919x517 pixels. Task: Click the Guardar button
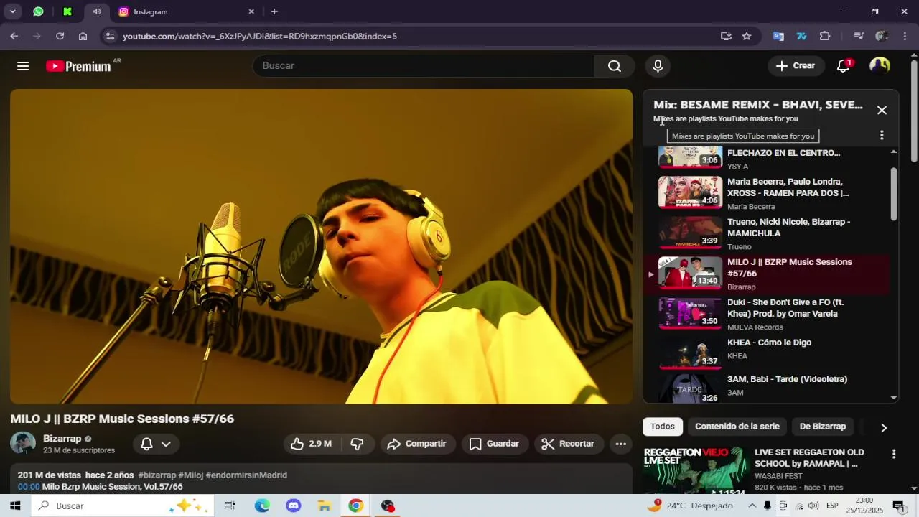point(495,444)
